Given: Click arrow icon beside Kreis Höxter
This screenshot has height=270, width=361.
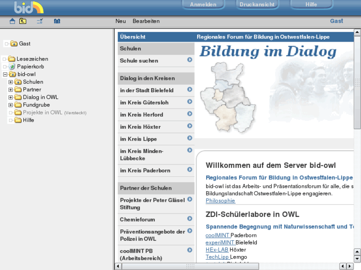Looking at the screenshot, I should (190, 126).
